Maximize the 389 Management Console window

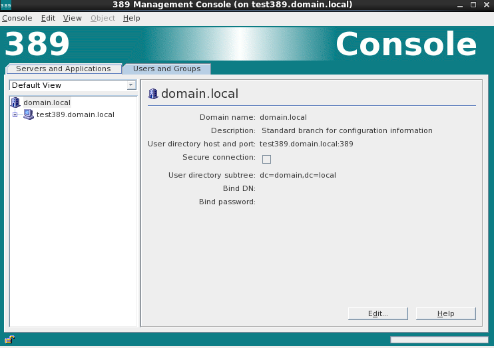(x=473, y=5)
